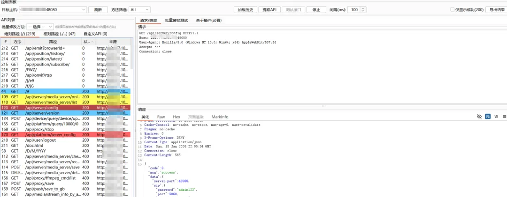Select the row /api/user/logout
The image size is (507, 197).
(65, 140)
